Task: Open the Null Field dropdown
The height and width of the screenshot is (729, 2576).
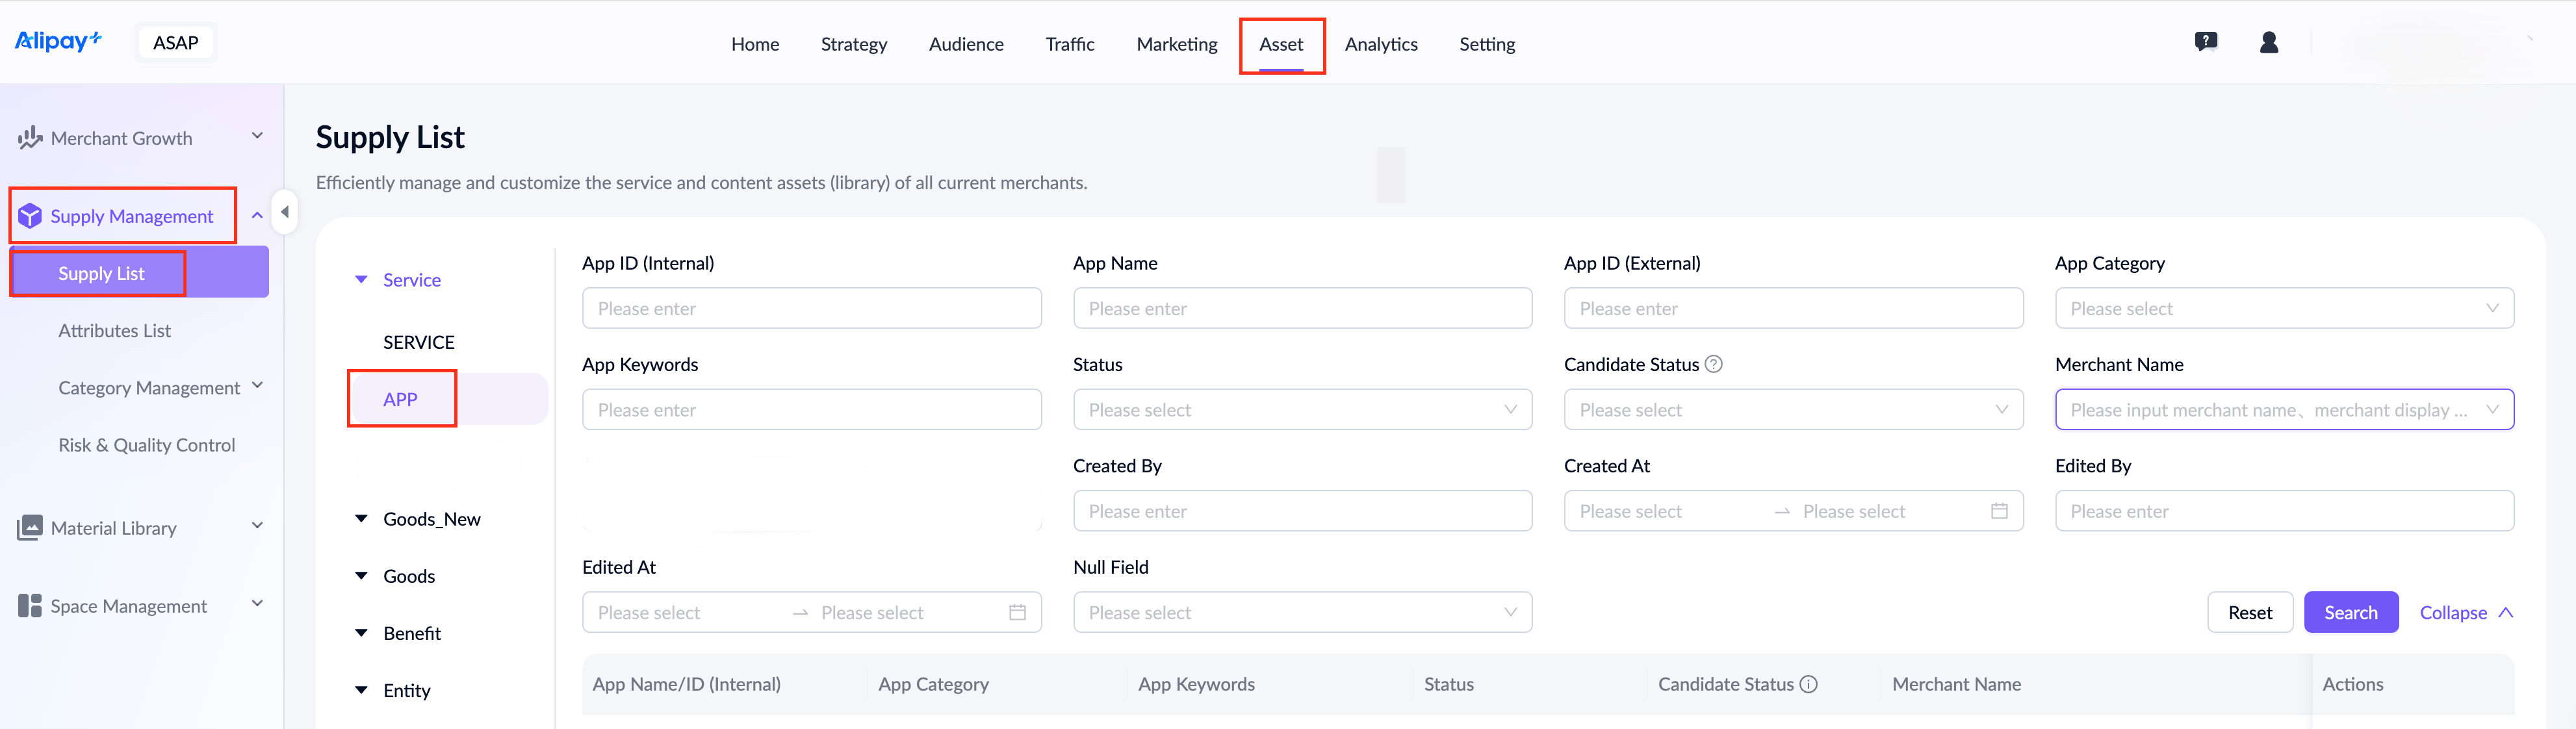Action: tap(1301, 612)
